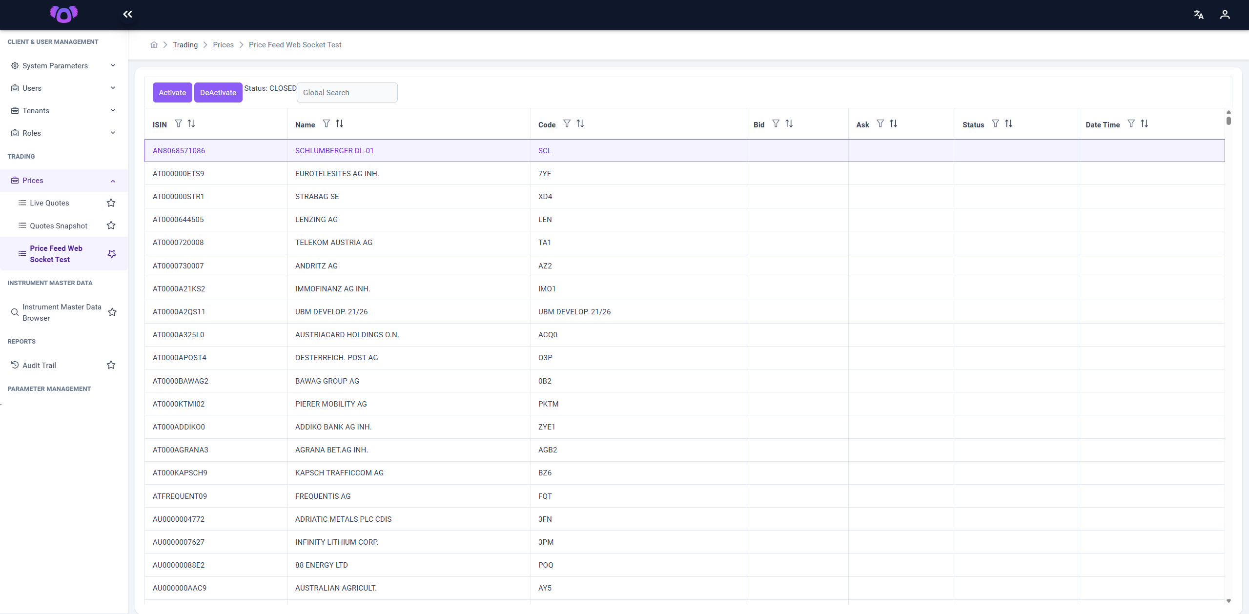This screenshot has height=614, width=1249.
Task: Open Audit Trail report
Action: point(39,366)
